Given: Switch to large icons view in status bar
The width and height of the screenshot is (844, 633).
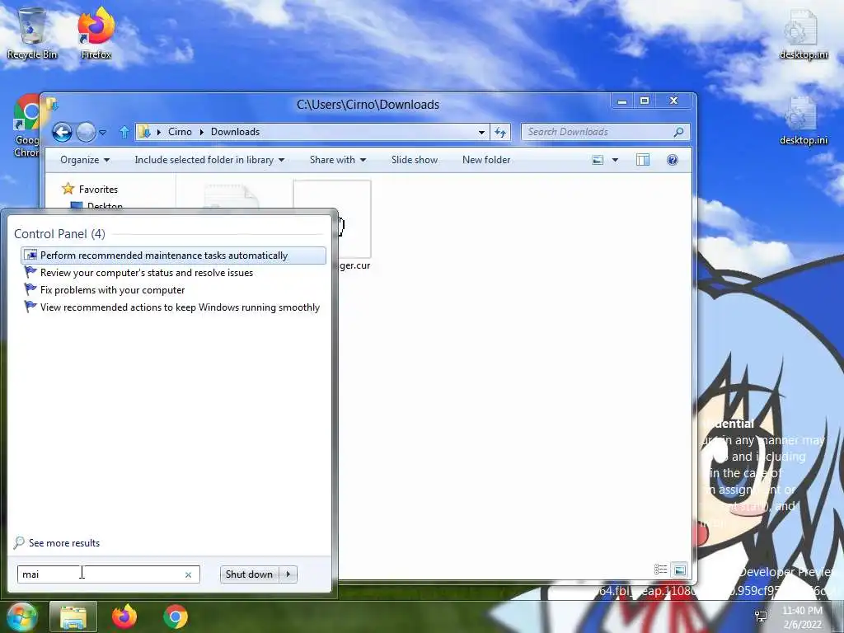Looking at the screenshot, I should click(680, 570).
